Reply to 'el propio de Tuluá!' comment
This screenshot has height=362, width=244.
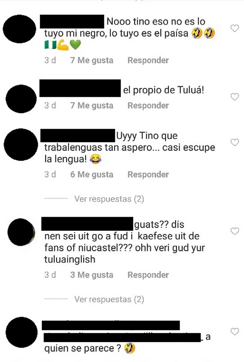[148, 105]
